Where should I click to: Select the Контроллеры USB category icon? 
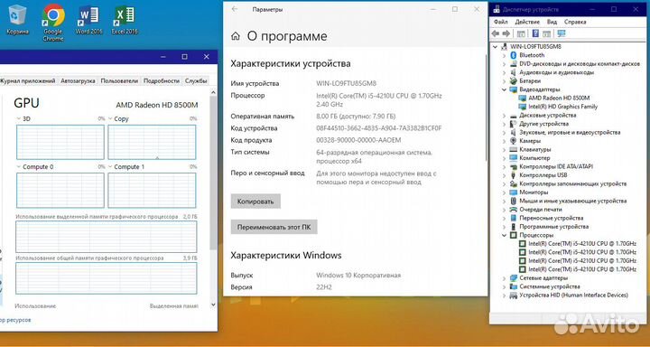click(x=513, y=175)
